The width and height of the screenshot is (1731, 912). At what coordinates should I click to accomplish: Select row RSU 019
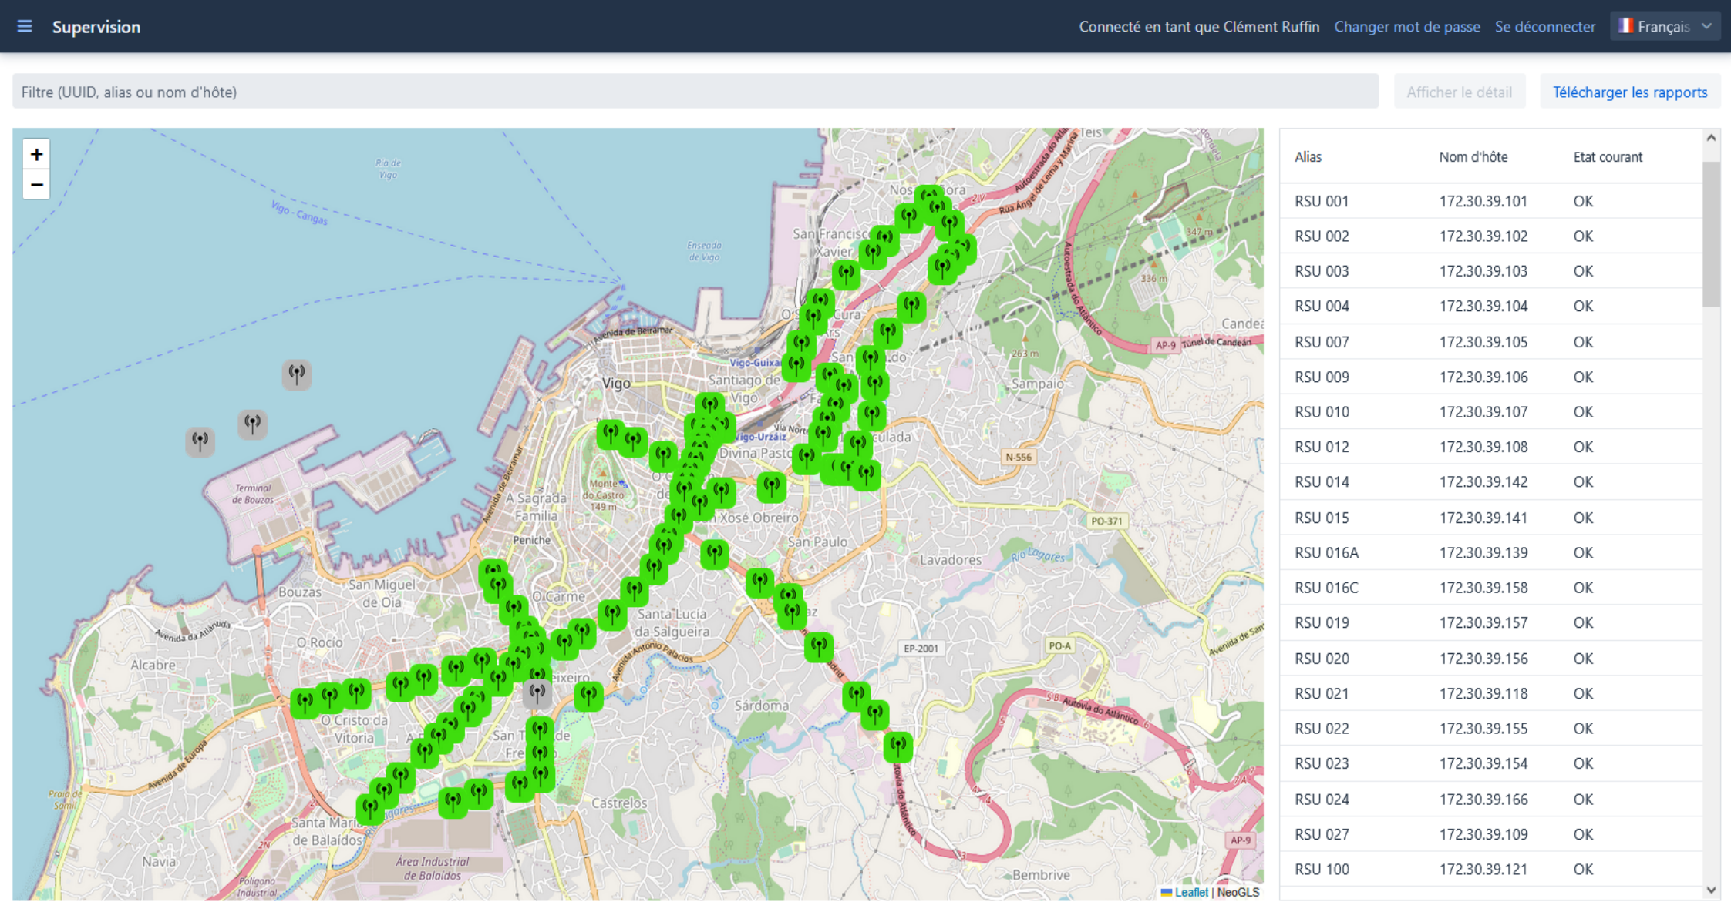1490,622
